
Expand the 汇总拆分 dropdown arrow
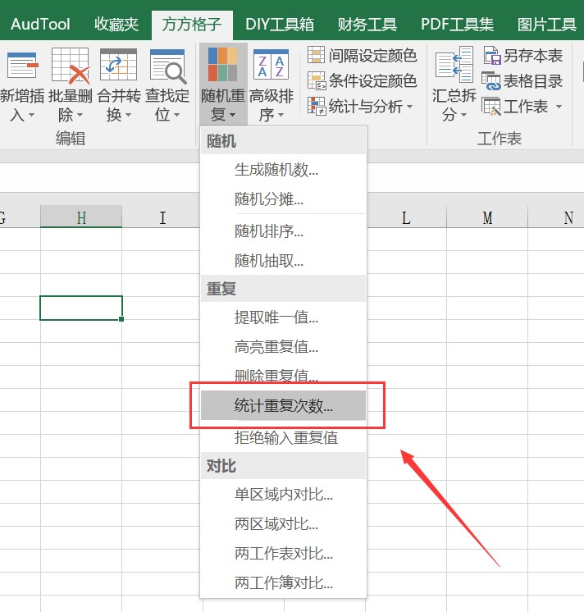[x=464, y=115]
